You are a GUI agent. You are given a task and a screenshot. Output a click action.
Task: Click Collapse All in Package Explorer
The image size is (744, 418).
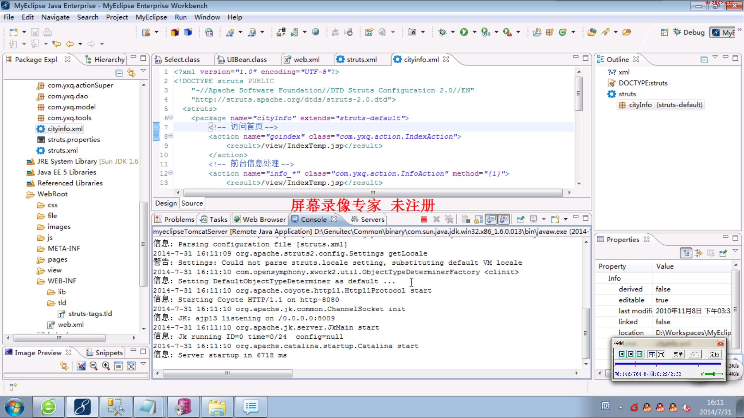[119, 73]
